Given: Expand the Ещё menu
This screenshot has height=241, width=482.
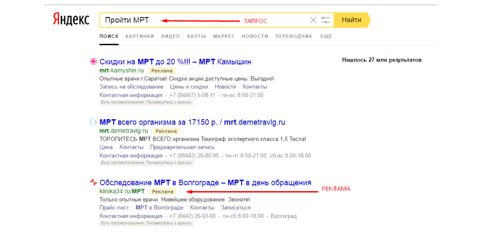Looking at the screenshot, I should pyautogui.click(x=326, y=36).
